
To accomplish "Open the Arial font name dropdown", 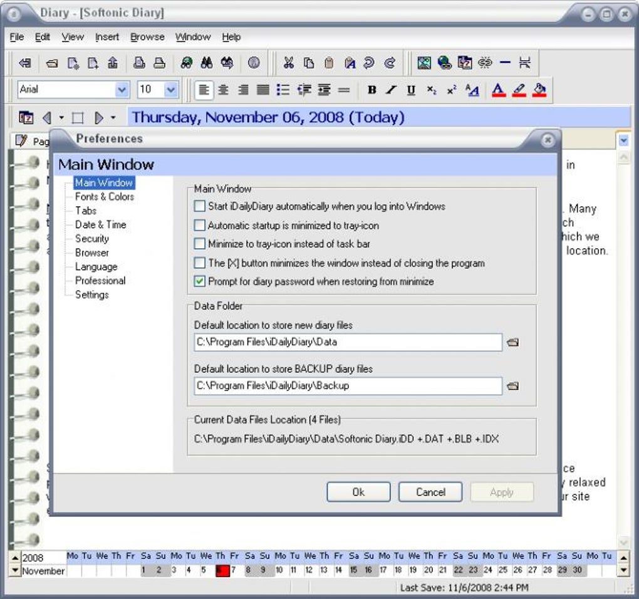I will pos(122,89).
